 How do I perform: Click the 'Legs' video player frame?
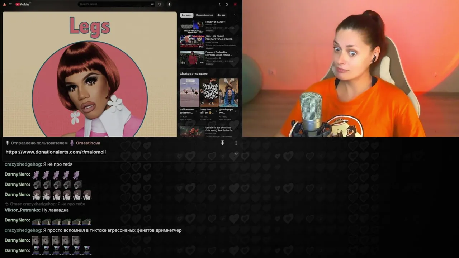(90, 74)
